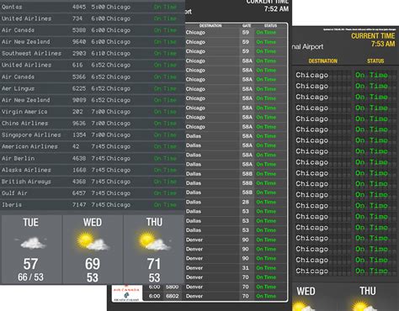The width and height of the screenshot is (399, 311).
Task: Select the United Airlines 616 row
Action: 93,65
